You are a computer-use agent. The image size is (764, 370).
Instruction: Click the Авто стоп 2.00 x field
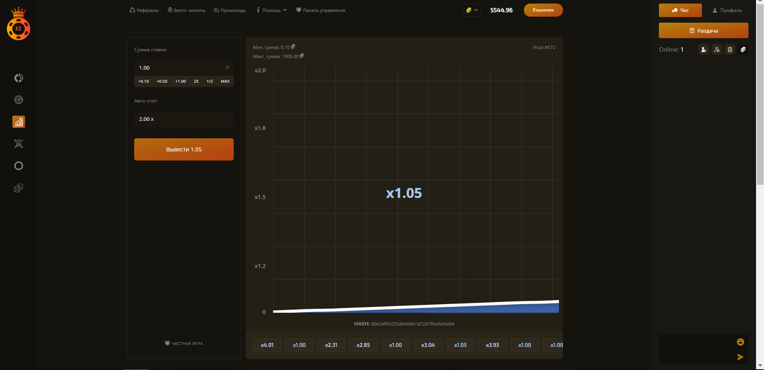pos(184,119)
